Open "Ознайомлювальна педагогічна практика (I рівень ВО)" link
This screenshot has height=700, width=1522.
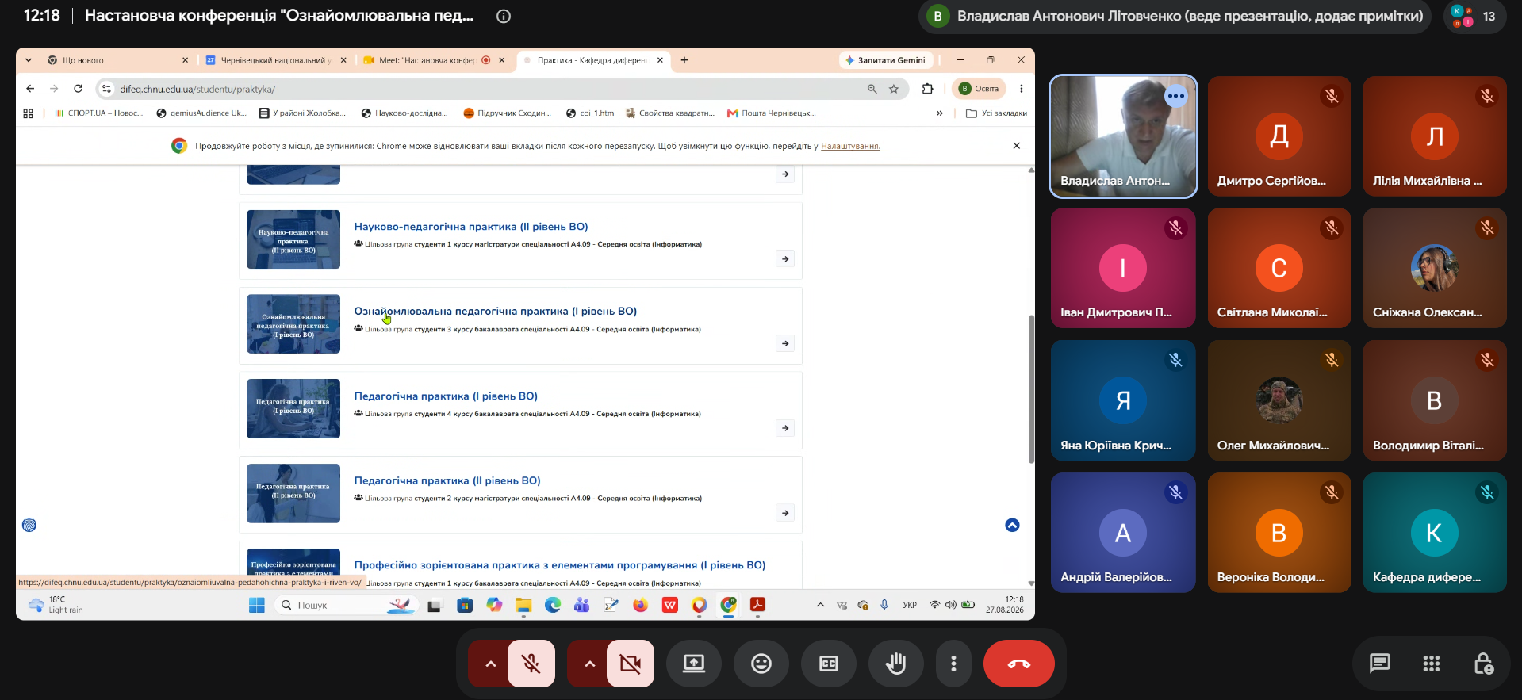coord(496,312)
